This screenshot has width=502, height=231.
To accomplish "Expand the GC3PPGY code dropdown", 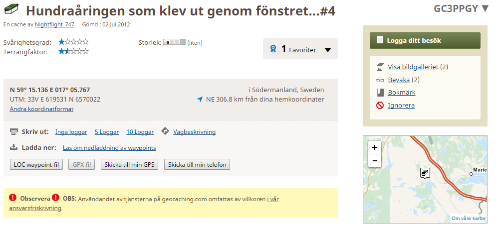I will pos(485,8).
